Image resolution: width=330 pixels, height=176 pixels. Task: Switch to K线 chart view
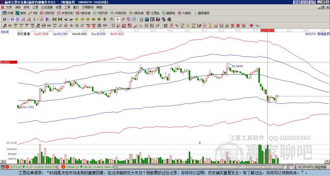[x=33, y=13]
